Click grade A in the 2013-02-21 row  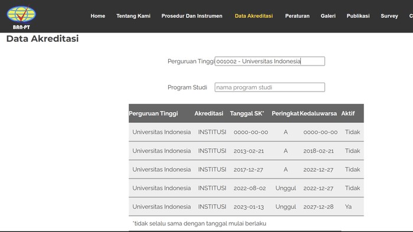click(x=286, y=151)
